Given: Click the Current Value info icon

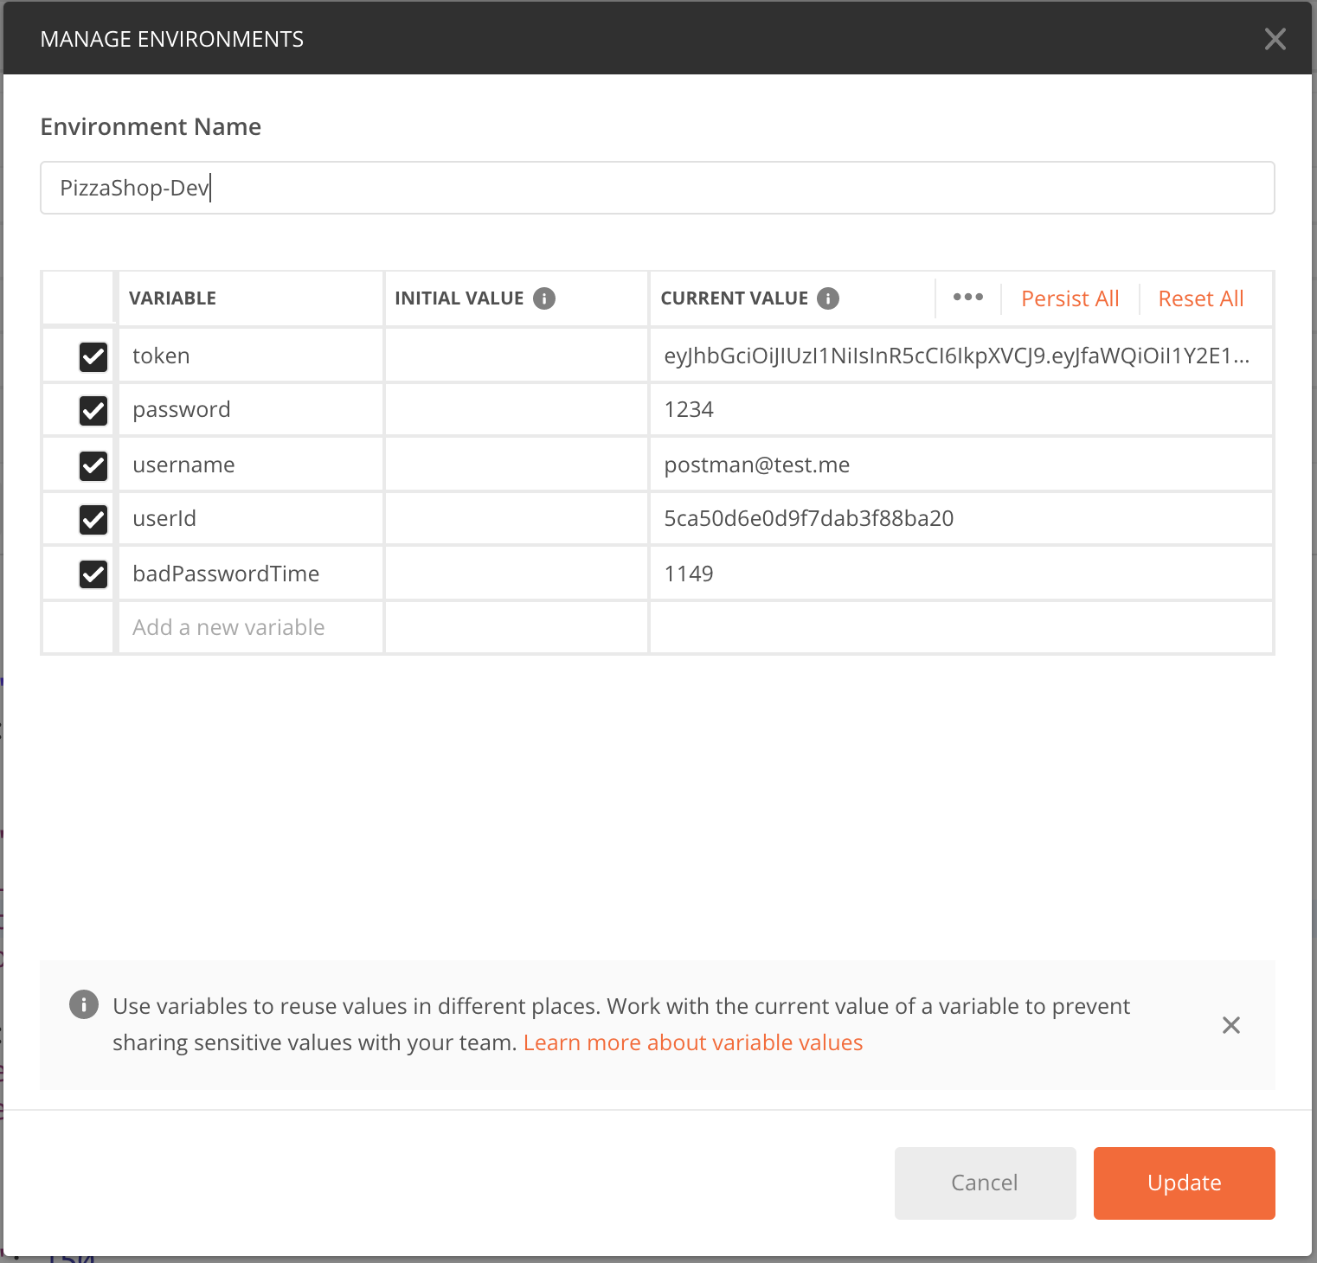Looking at the screenshot, I should click(x=828, y=298).
